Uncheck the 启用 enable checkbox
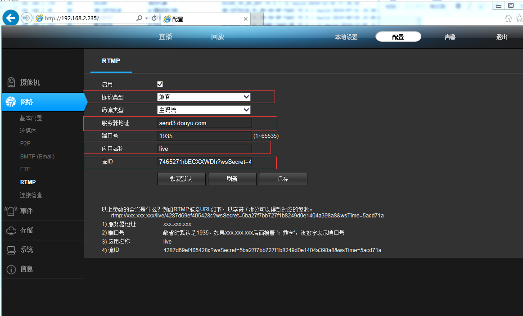 160,84
